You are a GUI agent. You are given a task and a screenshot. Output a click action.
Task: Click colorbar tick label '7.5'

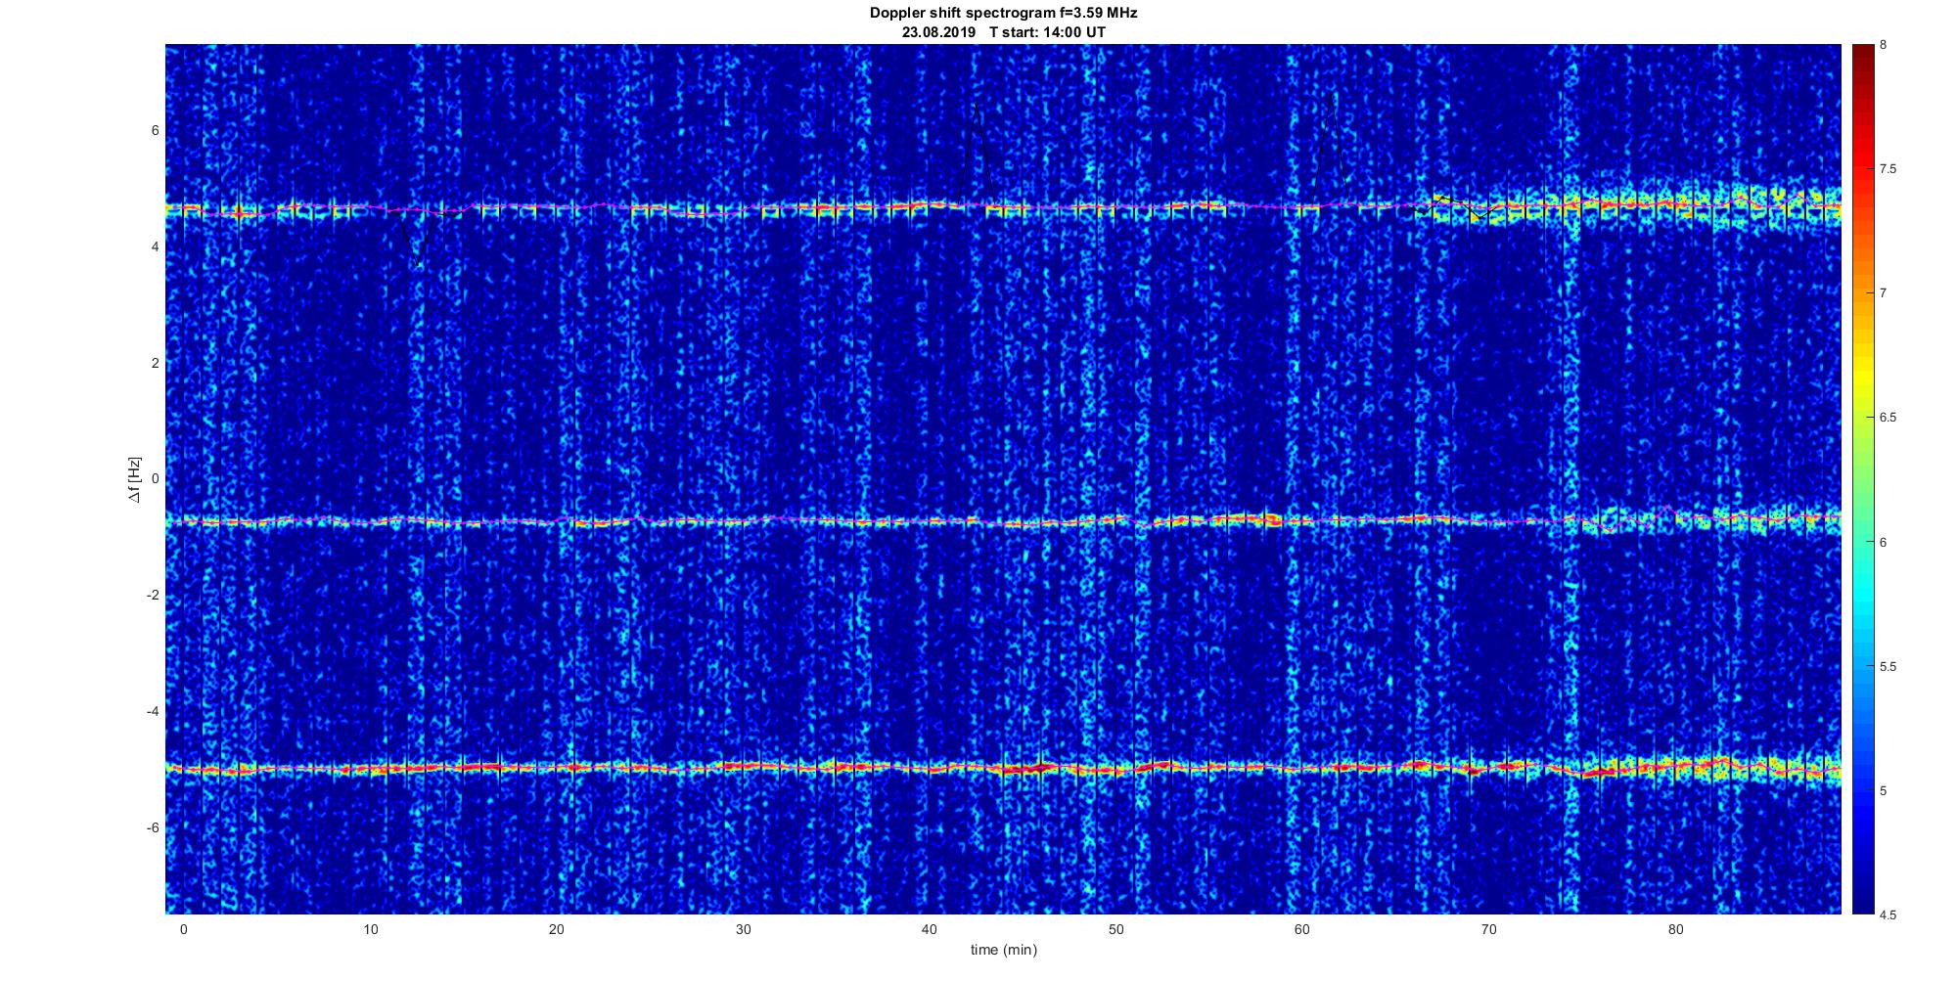pos(1888,169)
